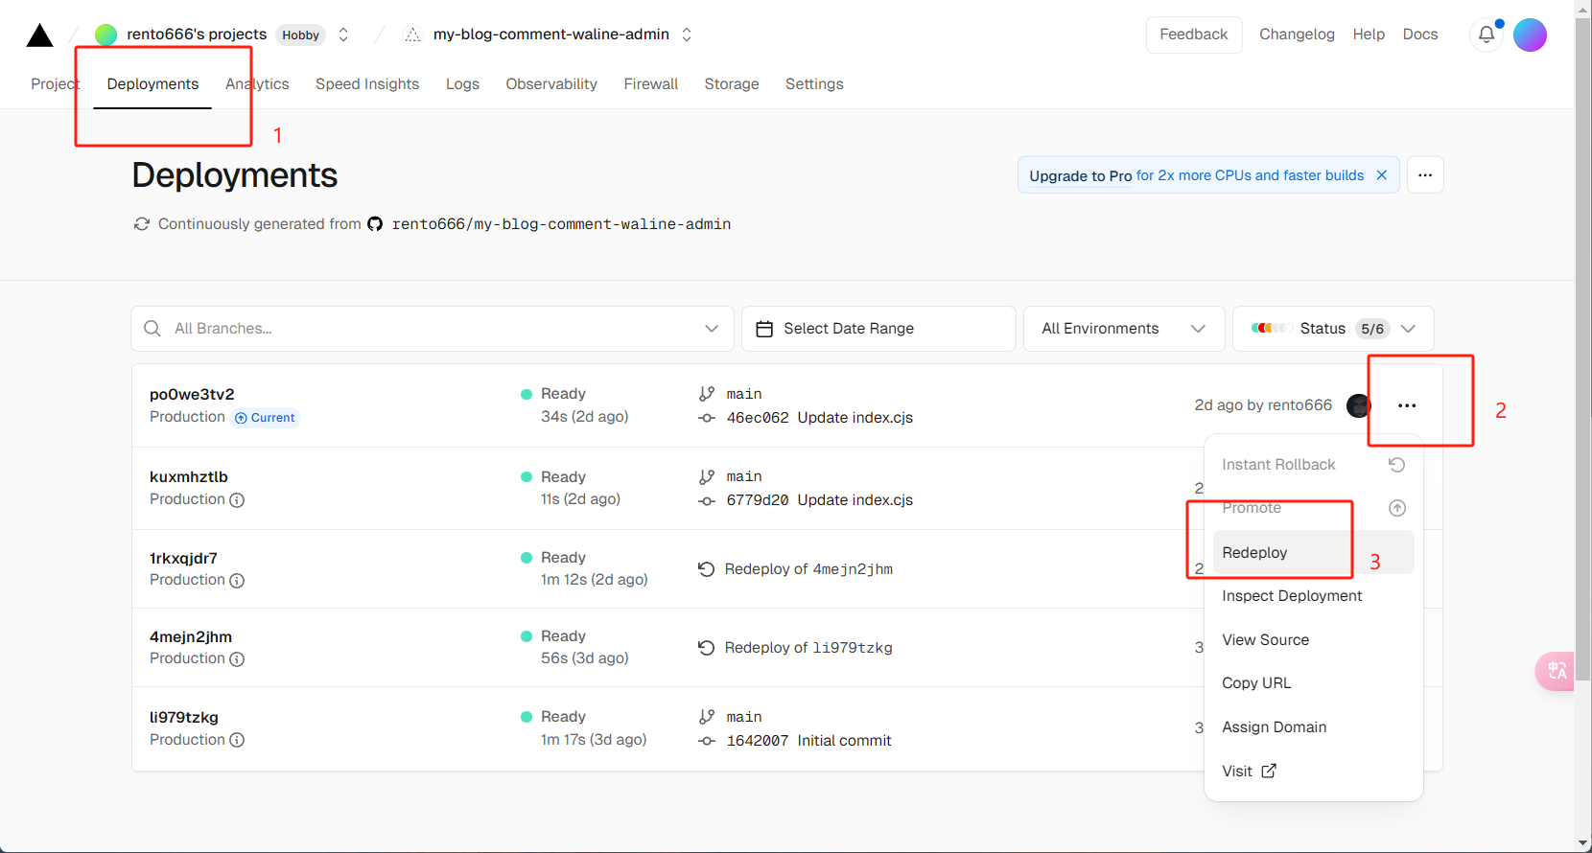Click the info icon next to 1rkxqjdr7 Production

[x=237, y=581]
